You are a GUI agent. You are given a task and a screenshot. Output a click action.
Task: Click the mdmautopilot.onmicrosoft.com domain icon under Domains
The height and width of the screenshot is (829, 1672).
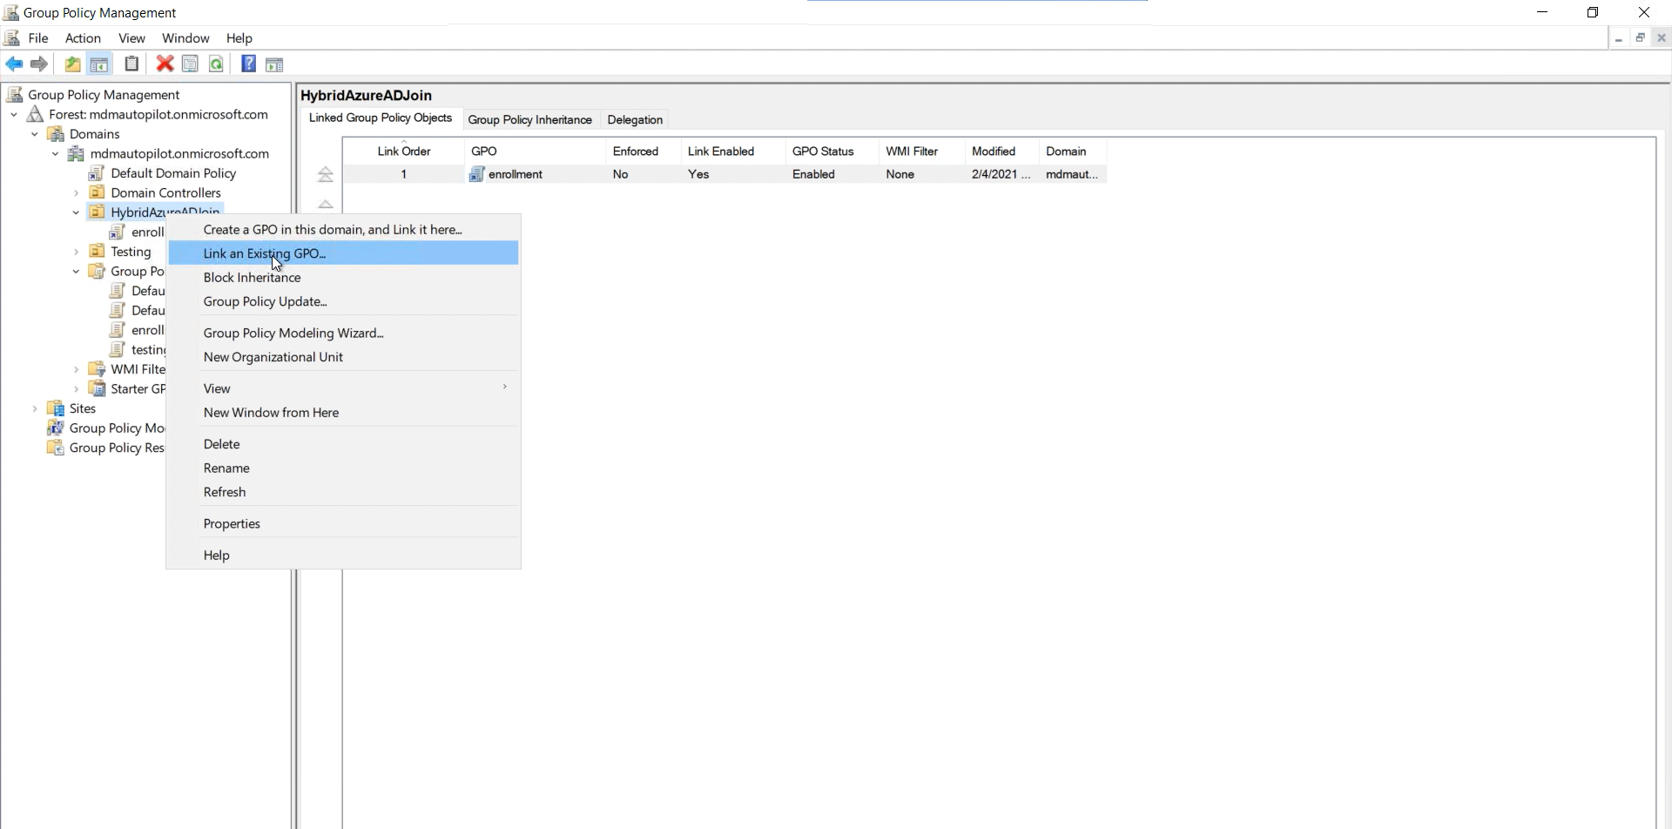[77, 153]
